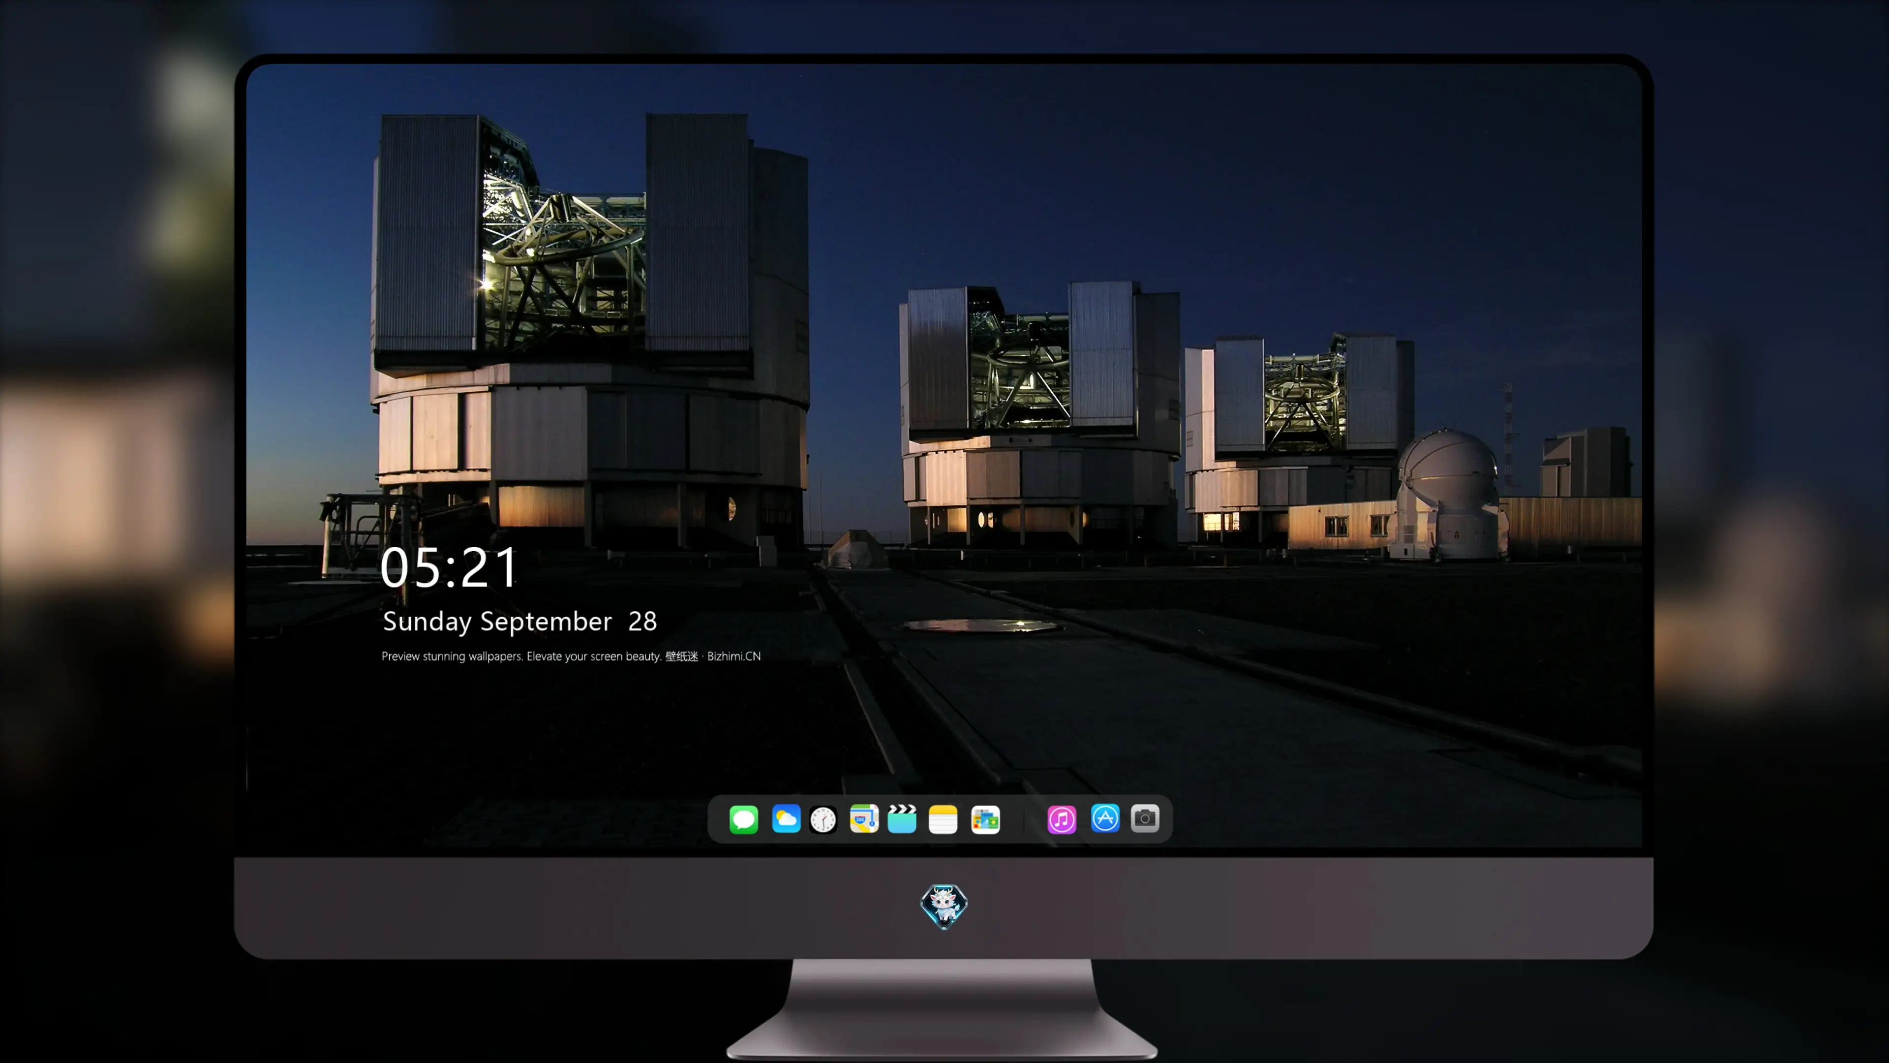Click the Bizhimi.CN tagline text

pos(571,656)
